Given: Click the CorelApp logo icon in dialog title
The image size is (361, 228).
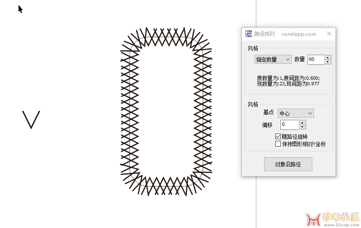Looking at the screenshot, I should (x=248, y=34).
